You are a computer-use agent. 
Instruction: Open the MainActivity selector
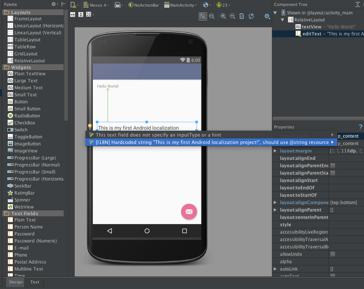point(181,5)
